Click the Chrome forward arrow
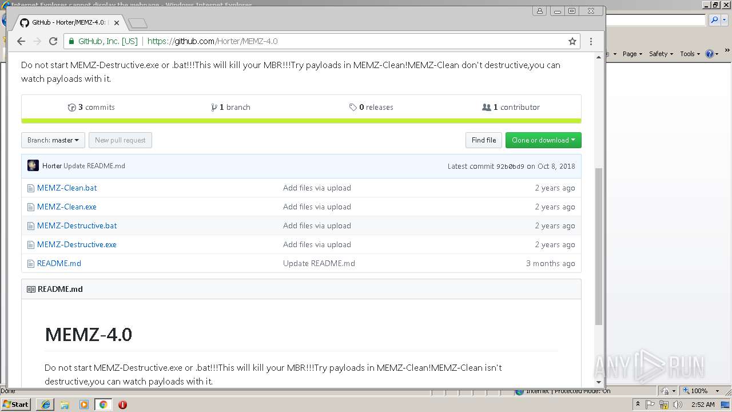The image size is (732, 412). click(37, 41)
